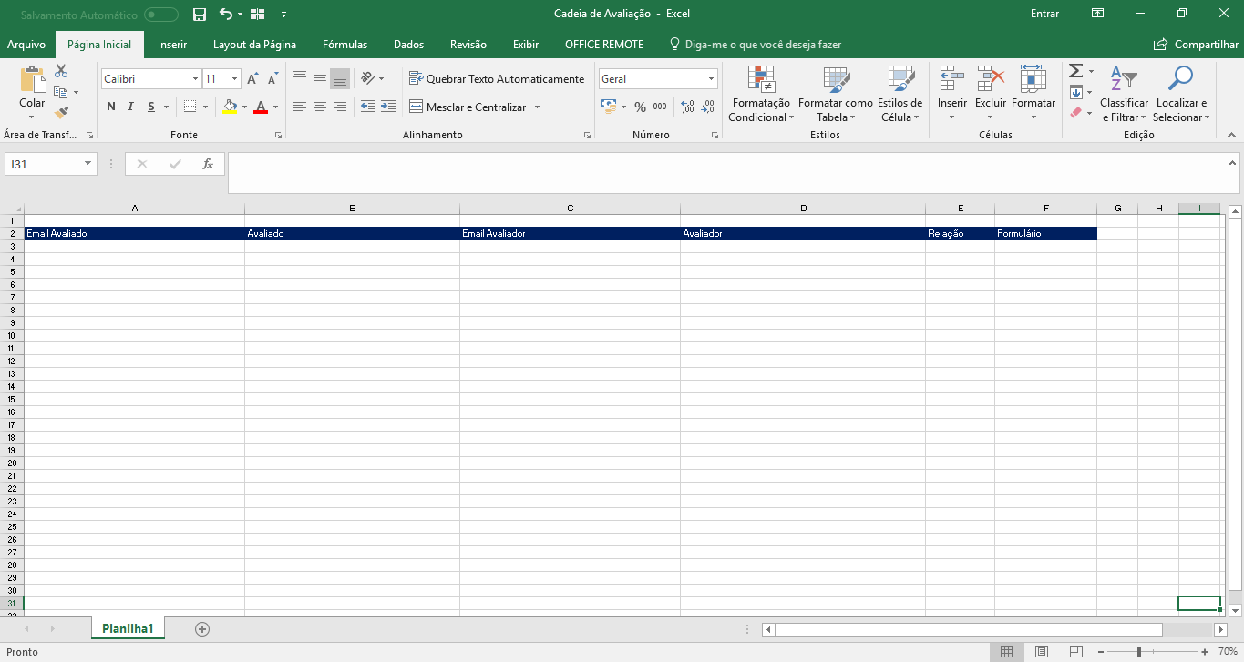Click the Increase Decimal icon
This screenshot has width=1244, height=662.
coord(687,107)
